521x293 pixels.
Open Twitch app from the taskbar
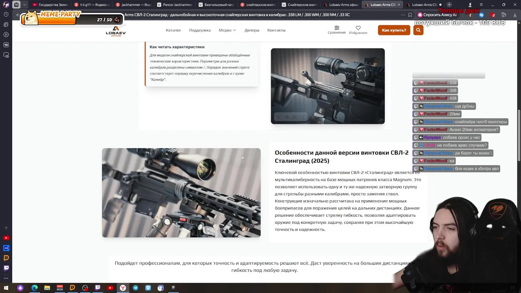tap(98, 288)
